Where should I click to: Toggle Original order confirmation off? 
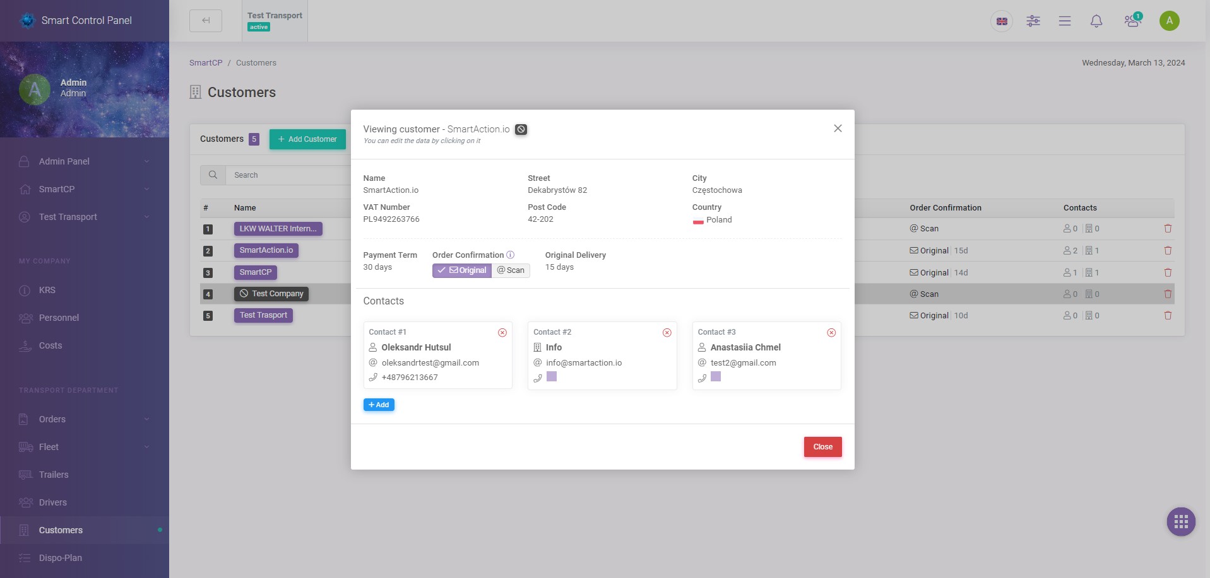coord(462,270)
